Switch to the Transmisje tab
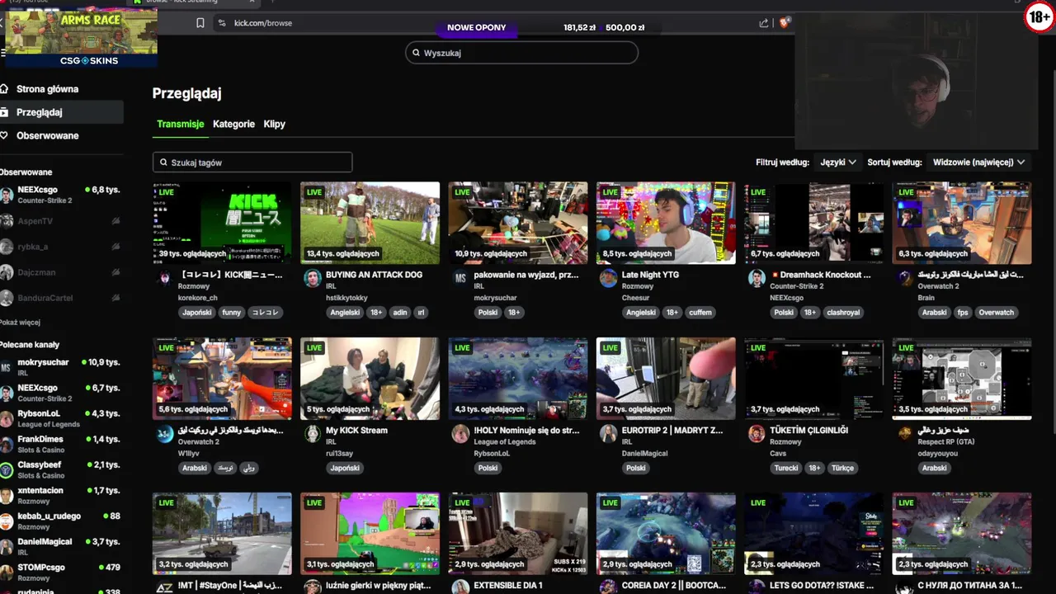1056x594 pixels. click(180, 124)
